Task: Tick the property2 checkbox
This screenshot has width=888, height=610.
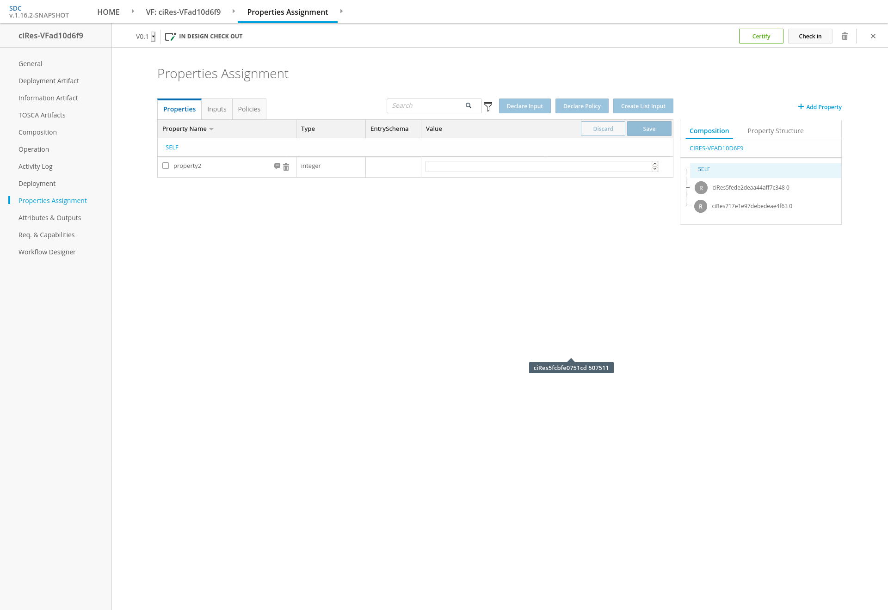Action: click(166, 166)
